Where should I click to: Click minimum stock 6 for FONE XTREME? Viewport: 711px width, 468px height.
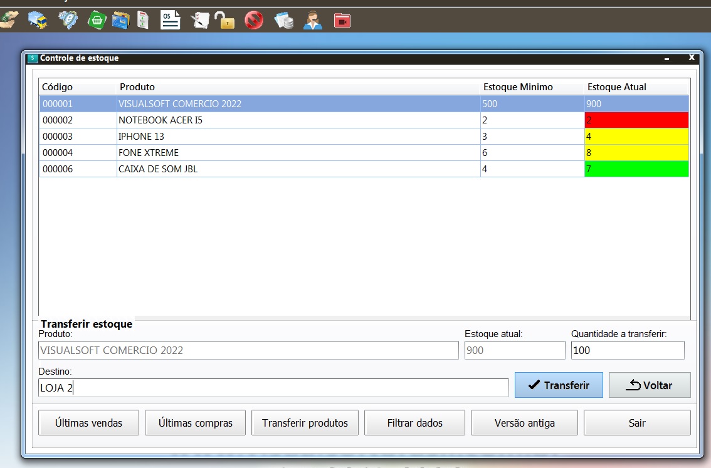coord(532,153)
